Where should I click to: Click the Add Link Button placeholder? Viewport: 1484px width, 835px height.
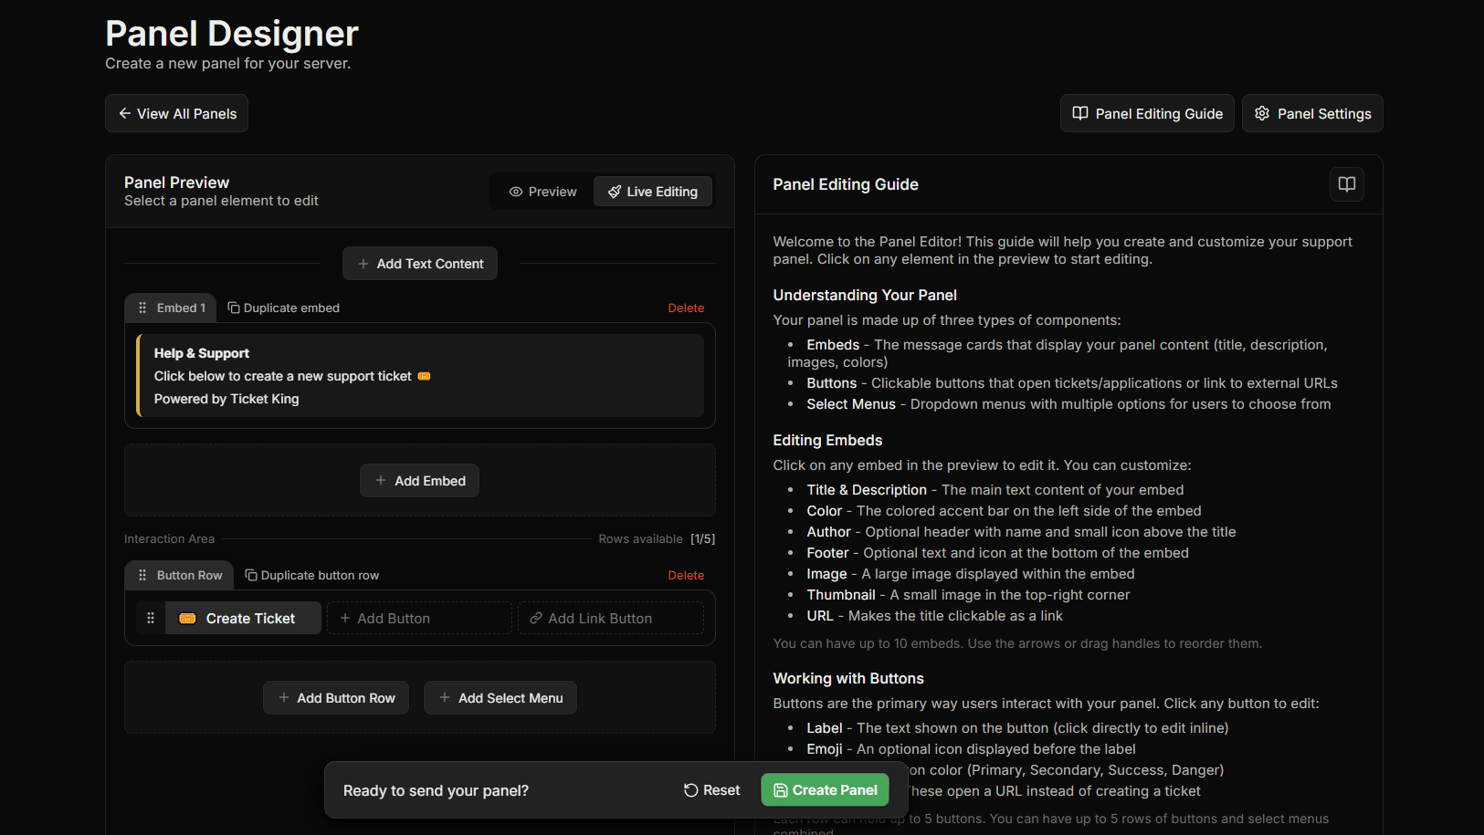point(611,618)
